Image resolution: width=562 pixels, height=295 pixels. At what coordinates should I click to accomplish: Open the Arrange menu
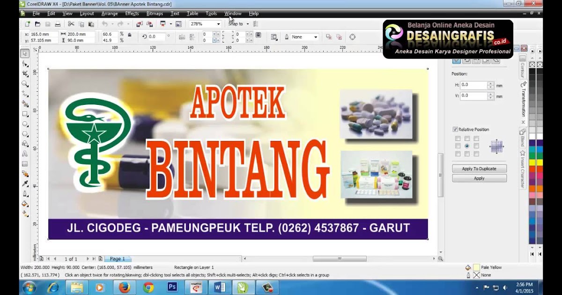point(110,14)
